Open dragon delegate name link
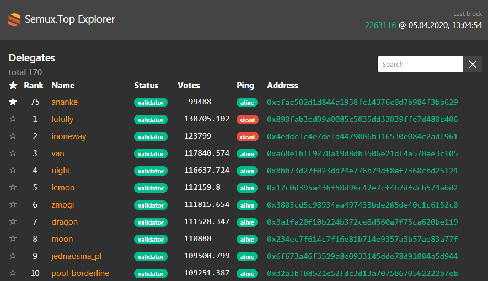Image resolution: width=488 pixels, height=281 pixels. coord(65,222)
